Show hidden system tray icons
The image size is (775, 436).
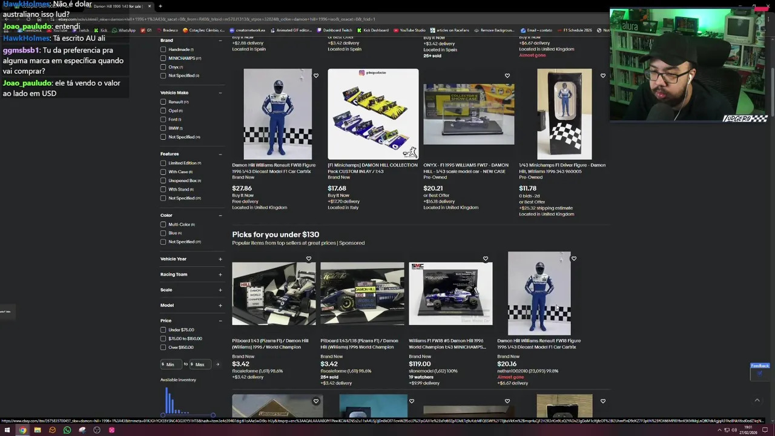tap(719, 430)
